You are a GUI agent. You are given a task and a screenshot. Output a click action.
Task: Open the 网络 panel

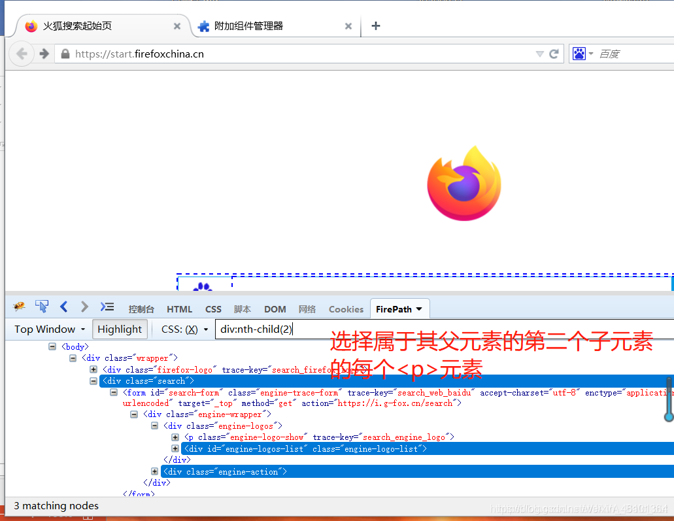point(307,309)
